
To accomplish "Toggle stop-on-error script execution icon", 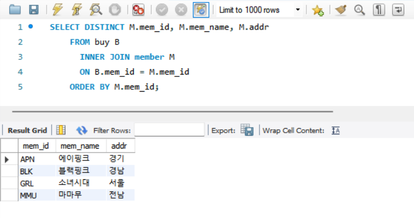I will [138, 10].
